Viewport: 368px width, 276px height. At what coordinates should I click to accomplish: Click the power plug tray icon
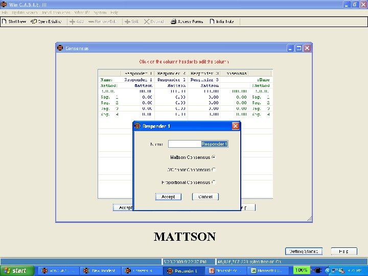click(317, 270)
